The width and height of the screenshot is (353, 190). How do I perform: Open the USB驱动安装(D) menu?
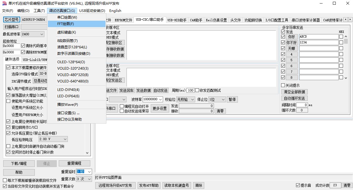coord(92,11)
